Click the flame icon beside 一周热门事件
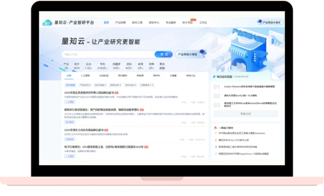324x196 pixels. (215, 128)
